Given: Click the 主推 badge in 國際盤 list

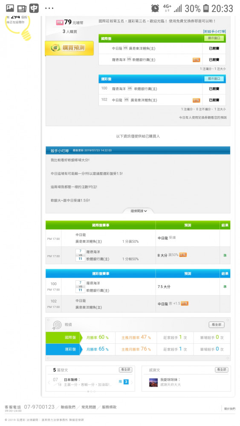Looking at the screenshot, I should pos(196,60).
